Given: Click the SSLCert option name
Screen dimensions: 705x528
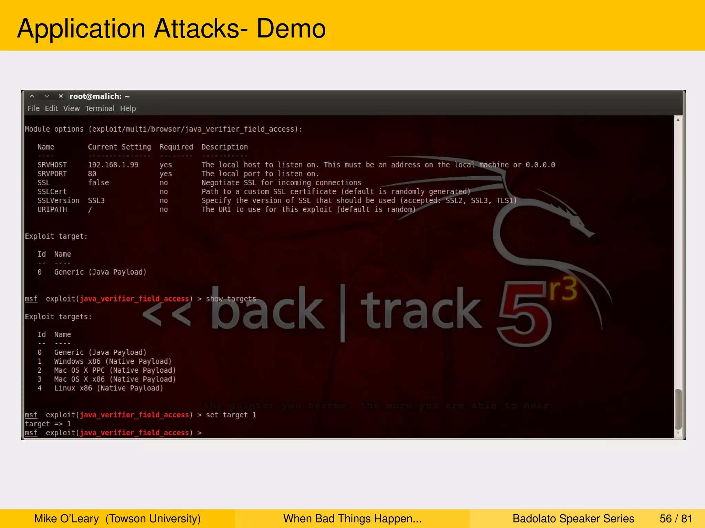Looking at the screenshot, I should point(52,192).
